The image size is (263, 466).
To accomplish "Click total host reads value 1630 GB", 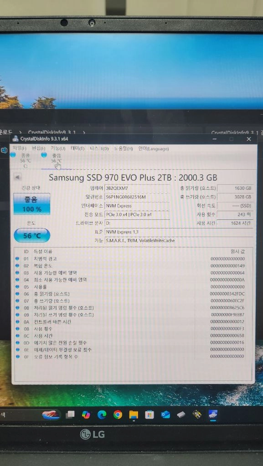I will click(235, 188).
